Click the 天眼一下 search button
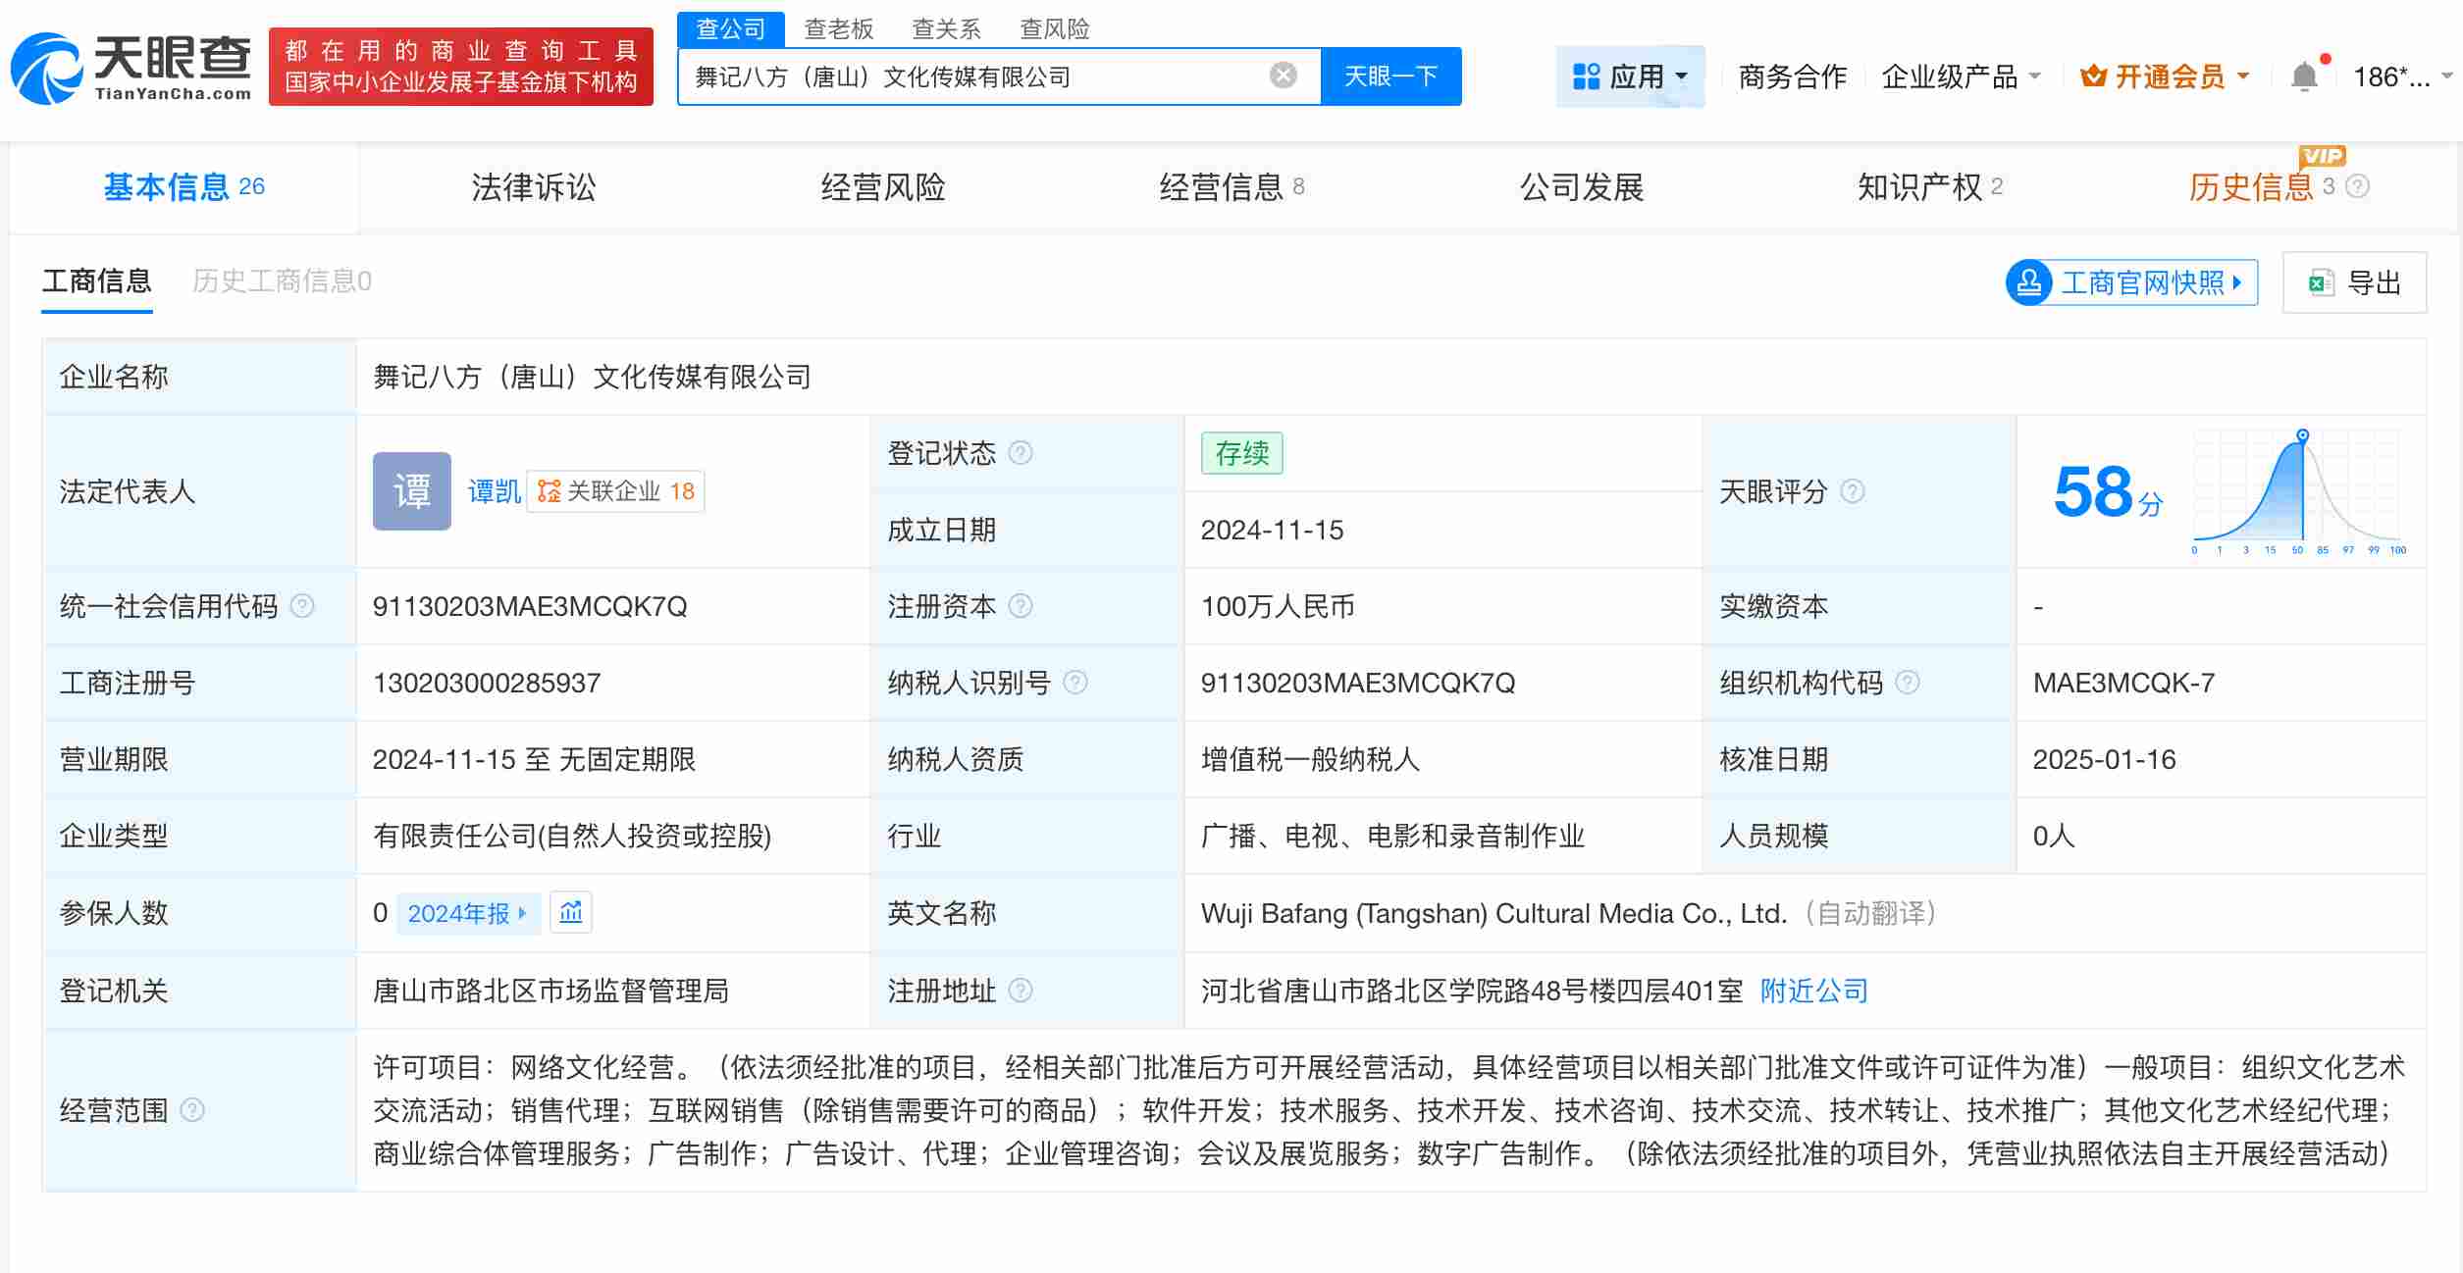2463x1273 pixels. coord(1392,76)
